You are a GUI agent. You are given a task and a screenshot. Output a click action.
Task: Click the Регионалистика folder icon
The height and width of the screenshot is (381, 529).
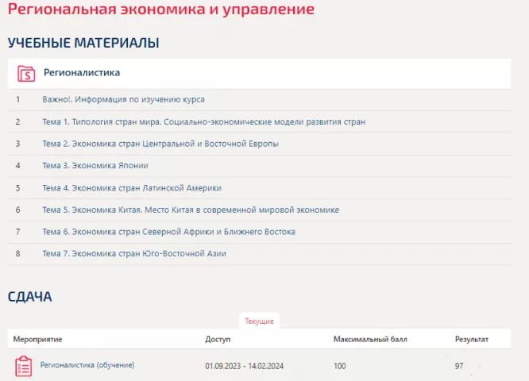click(26, 74)
